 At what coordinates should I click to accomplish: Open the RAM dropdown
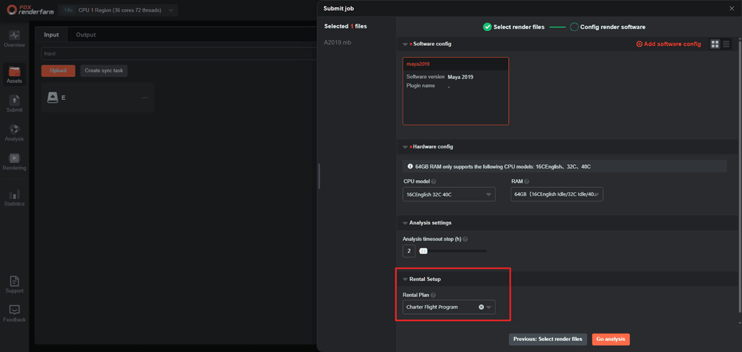point(556,194)
